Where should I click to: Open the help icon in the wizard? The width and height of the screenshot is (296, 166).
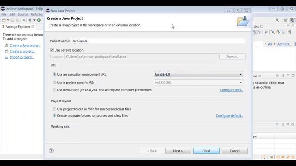pos(51,151)
